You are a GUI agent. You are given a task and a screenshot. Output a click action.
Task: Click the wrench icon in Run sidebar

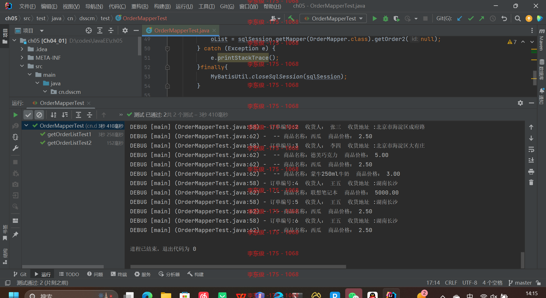[15, 148]
